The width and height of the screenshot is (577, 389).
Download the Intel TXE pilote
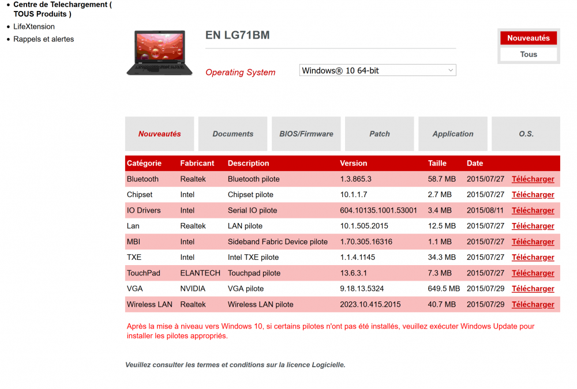pyautogui.click(x=533, y=258)
